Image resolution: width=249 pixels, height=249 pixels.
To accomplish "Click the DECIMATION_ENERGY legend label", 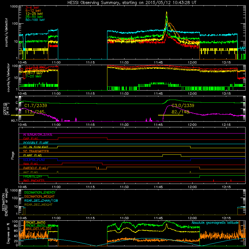I will coord(40,192).
